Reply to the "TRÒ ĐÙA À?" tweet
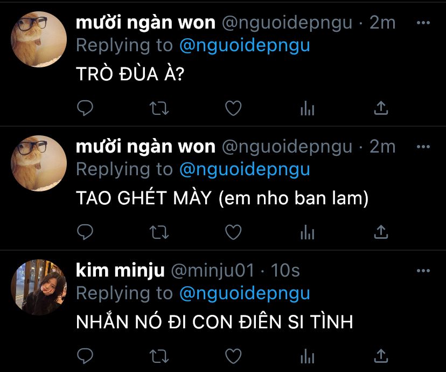446x372 pixels. 85,108
